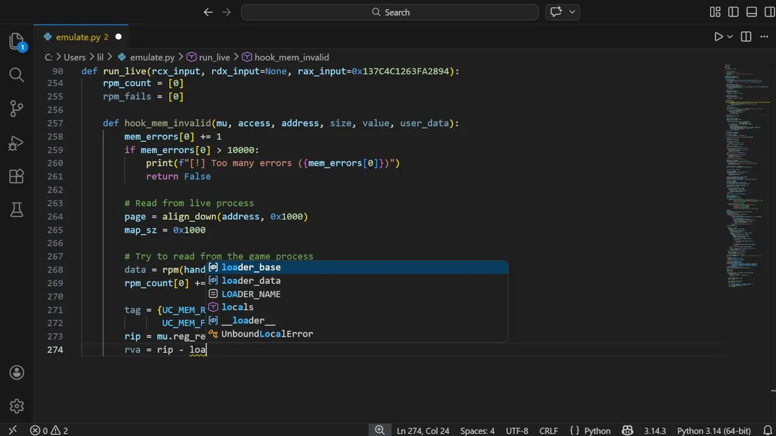Click the zoom magnifier in status bar
The width and height of the screenshot is (776, 436).
pos(380,431)
